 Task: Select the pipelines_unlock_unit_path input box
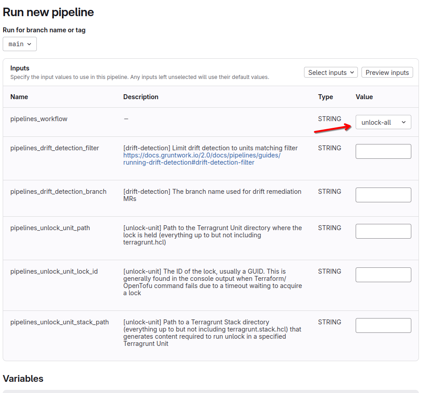point(383,231)
